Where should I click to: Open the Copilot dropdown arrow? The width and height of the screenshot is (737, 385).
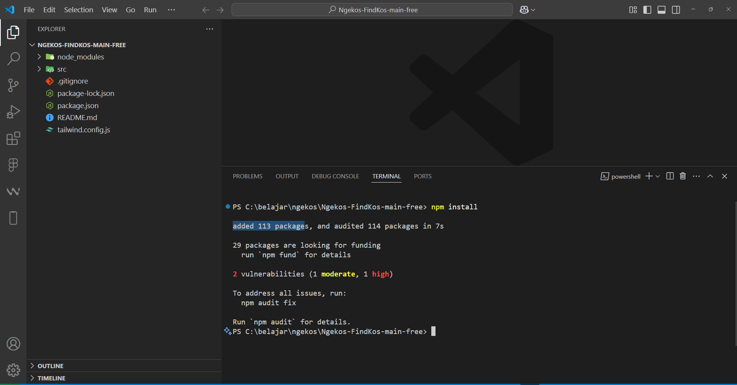[x=533, y=10]
